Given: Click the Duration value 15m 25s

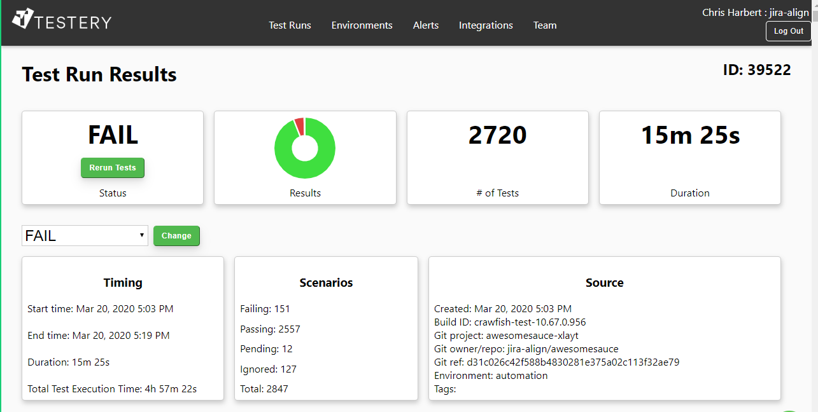Looking at the screenshot, I should (x=689, y=135).
